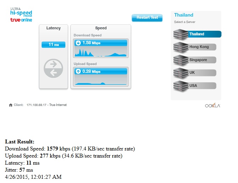Click the Latency: 11 ms result line
The width and height of the screenshot is (238, 183).
tap(22, 163)
